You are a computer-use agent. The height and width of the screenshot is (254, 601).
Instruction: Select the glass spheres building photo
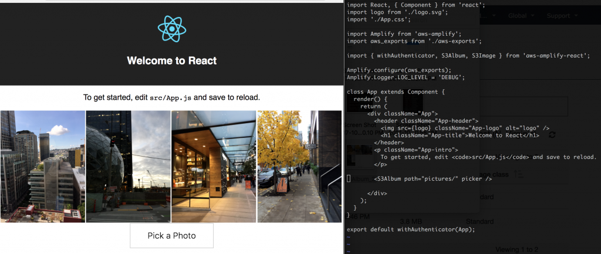[x=128, y=166]
